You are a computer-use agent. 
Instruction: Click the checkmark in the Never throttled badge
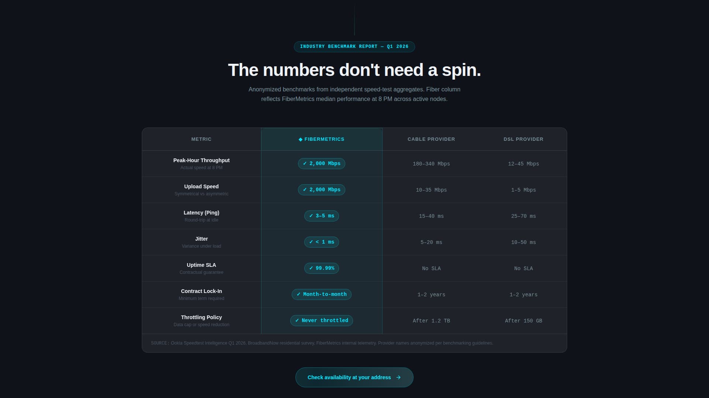click(298, 321)
